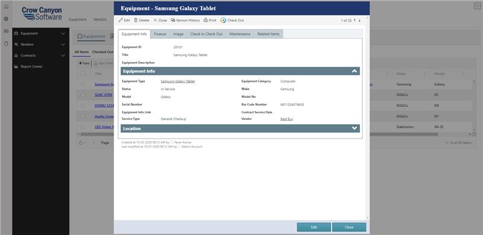Click the printer icon in dialog toolbar
The image size is (483, 235).
[x=206, y=20]
